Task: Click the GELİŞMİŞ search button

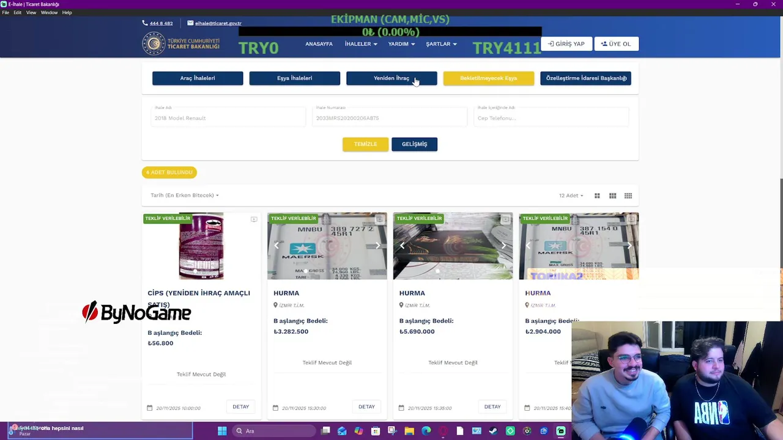Action: coord(414,144)
